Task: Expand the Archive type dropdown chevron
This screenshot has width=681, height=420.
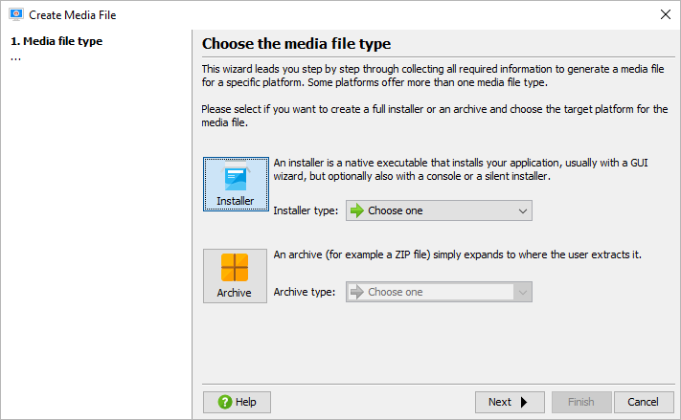Action: tap(522, 292)
